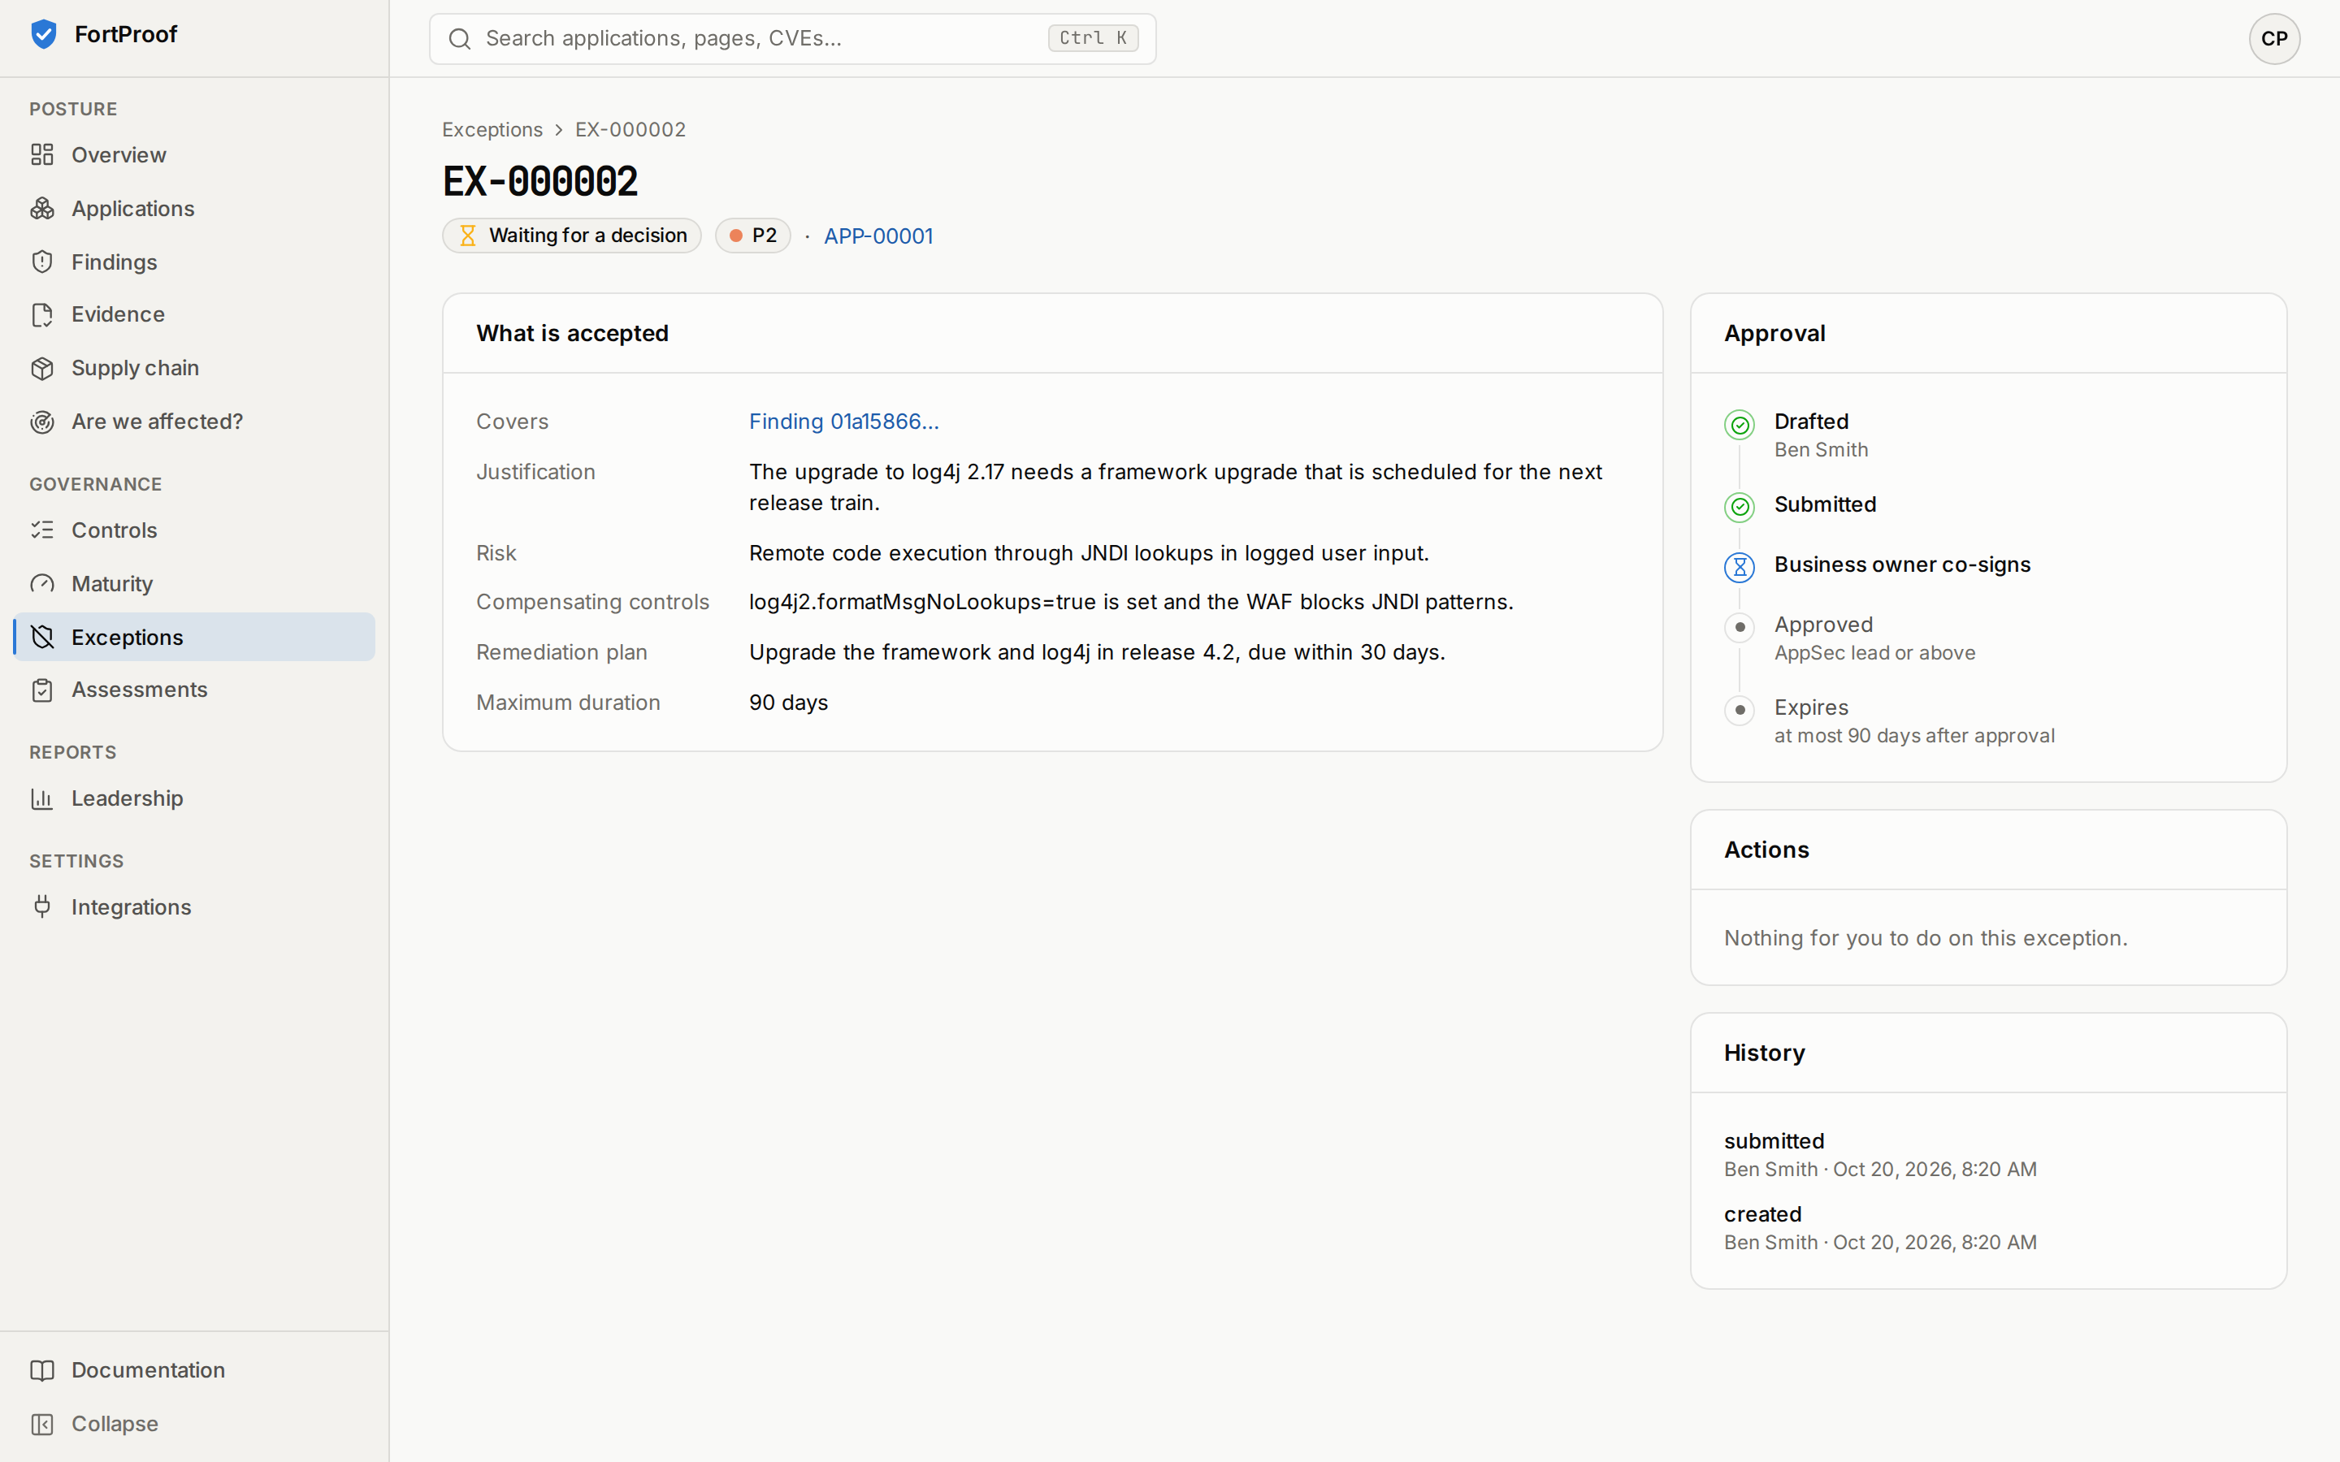Screen dimensions: 2340x1462
Task: Click the Documentation book icon
Action: click(x=41, y=1370)
